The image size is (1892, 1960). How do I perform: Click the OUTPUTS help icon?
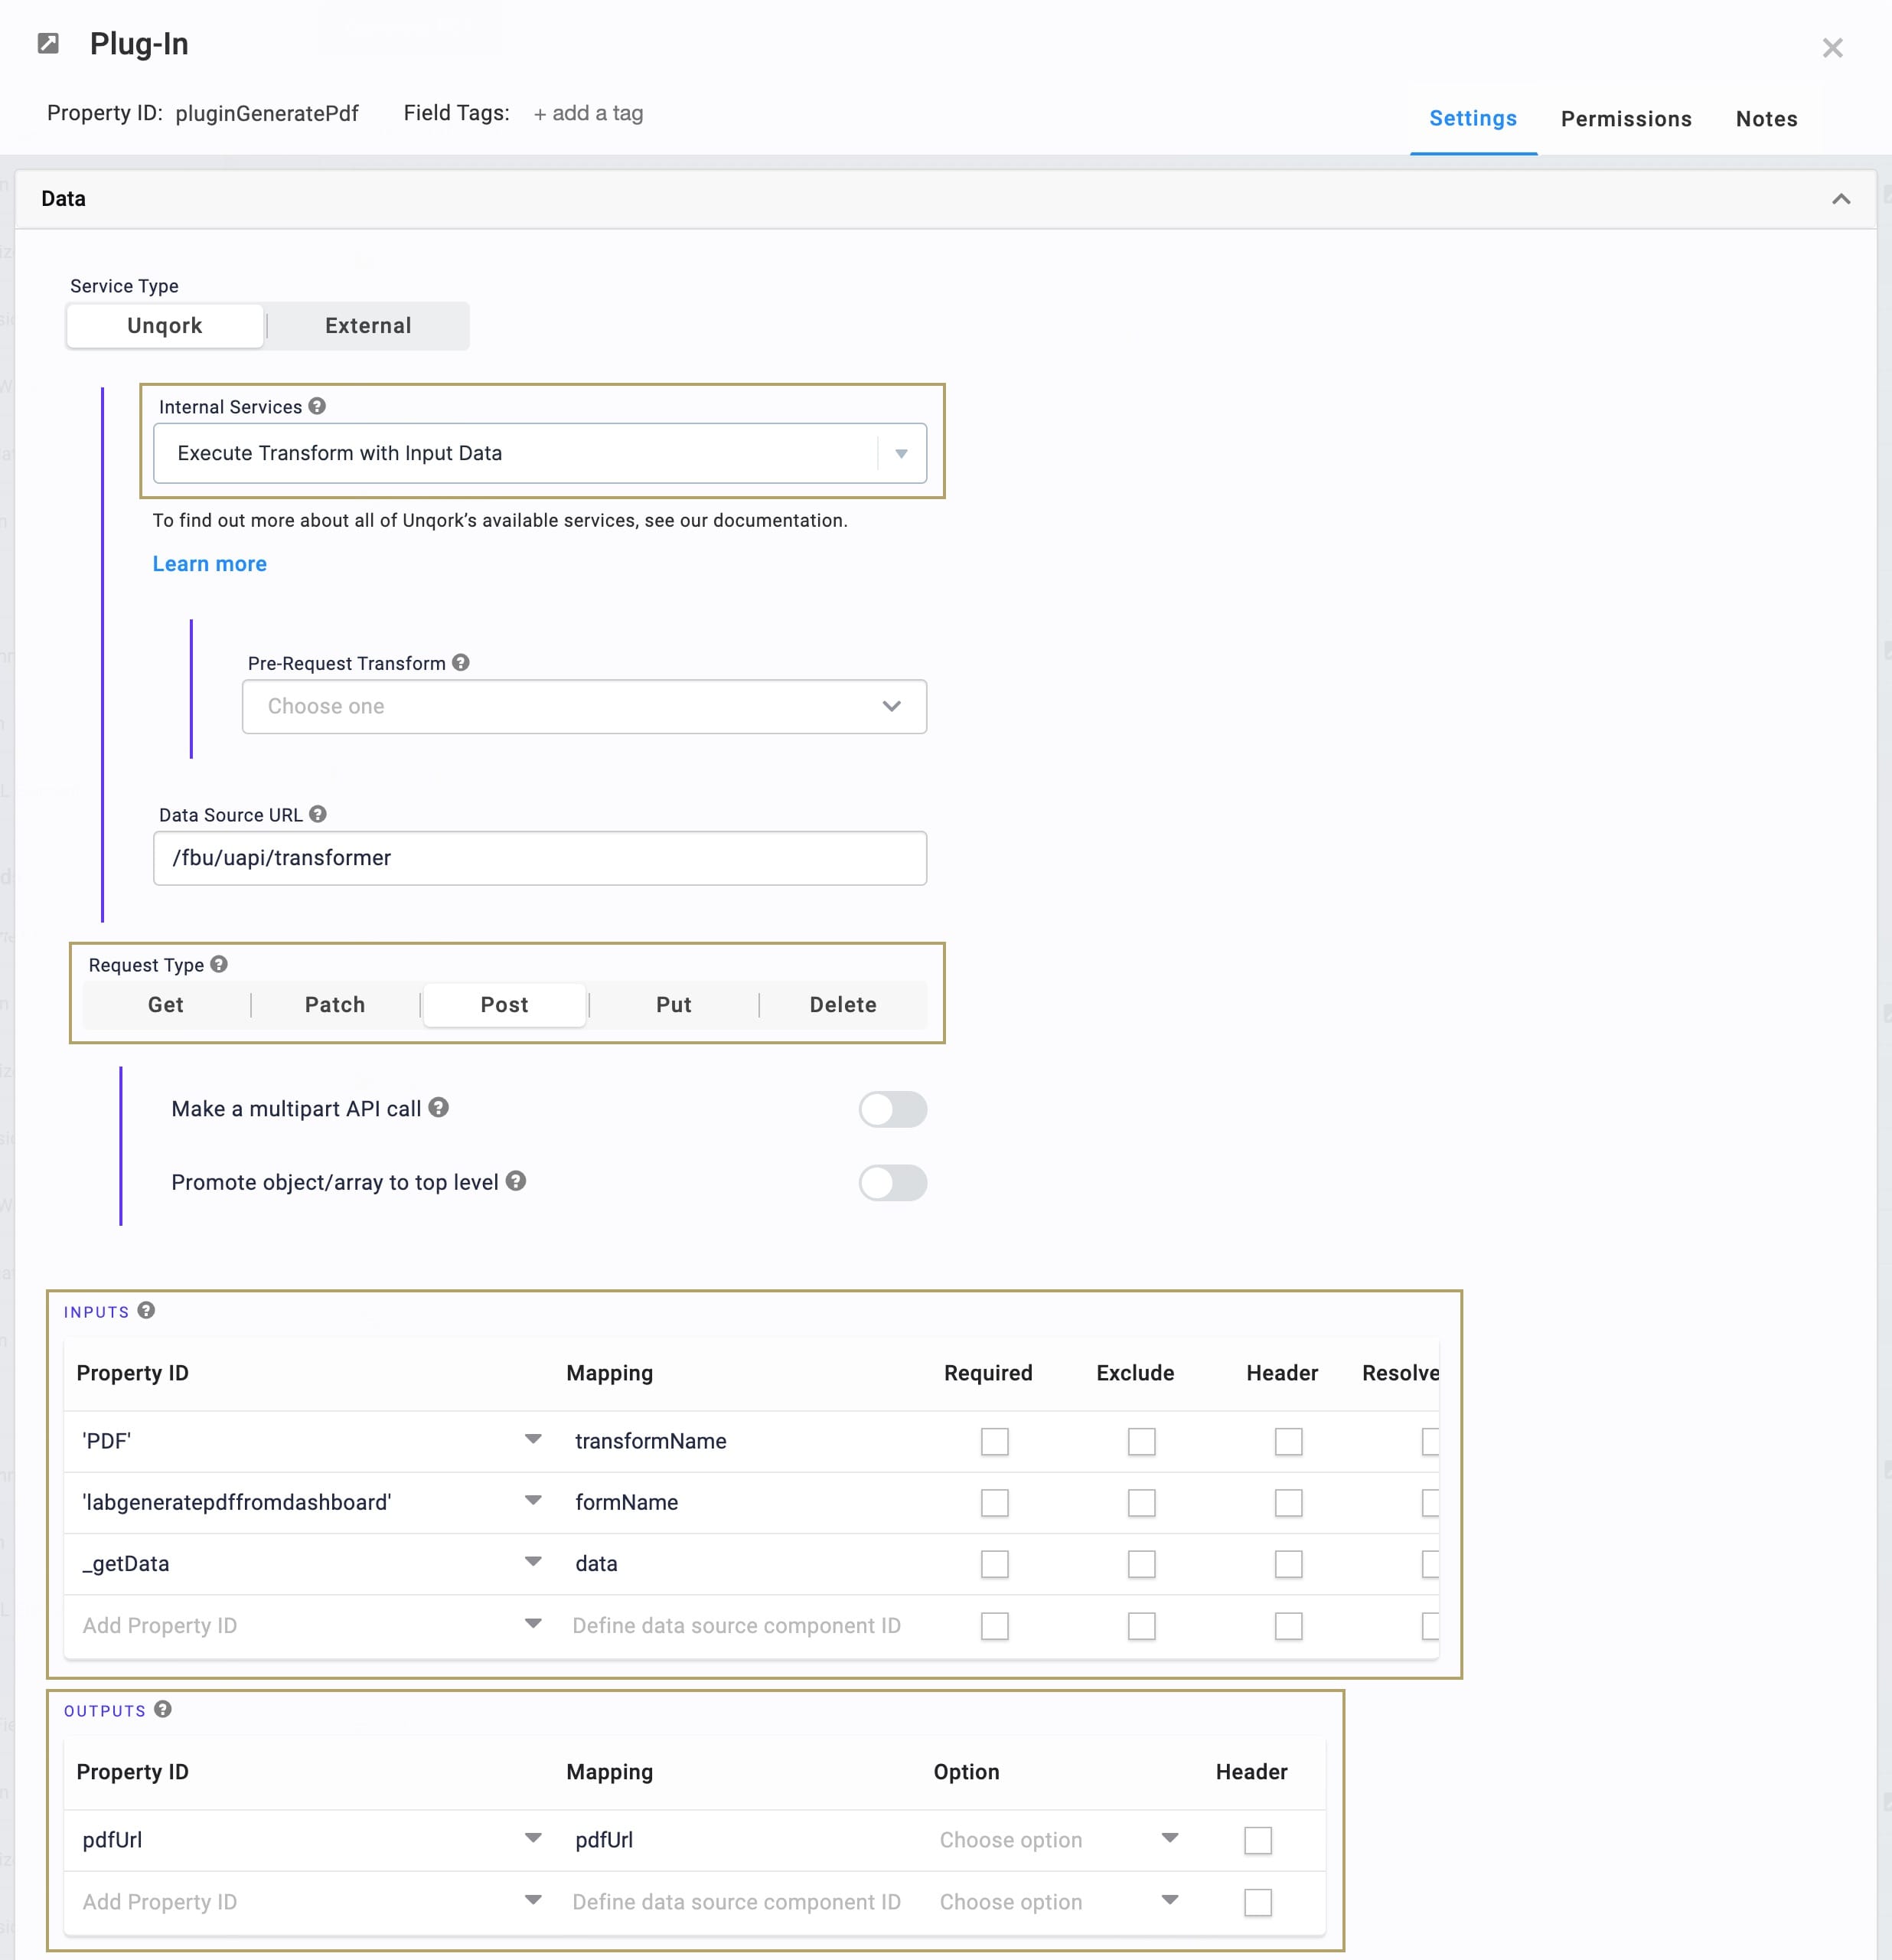pyautogui.click(x=163, y=1709)
